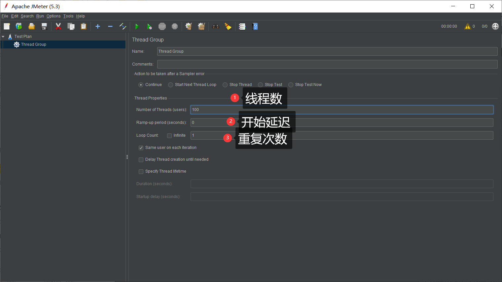Enable Delay Thread creation until needed
This screenshot has width=502, height=282.
[x=141, y=159]
